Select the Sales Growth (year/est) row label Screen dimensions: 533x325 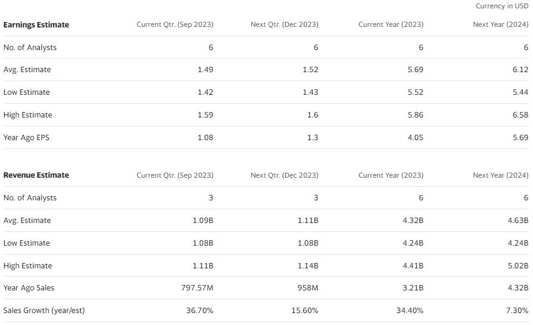[44, 310]
